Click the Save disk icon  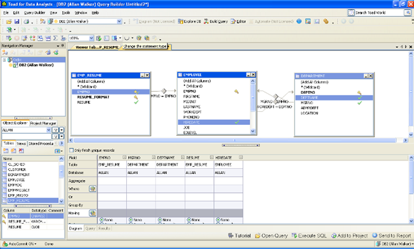[17, 21]
